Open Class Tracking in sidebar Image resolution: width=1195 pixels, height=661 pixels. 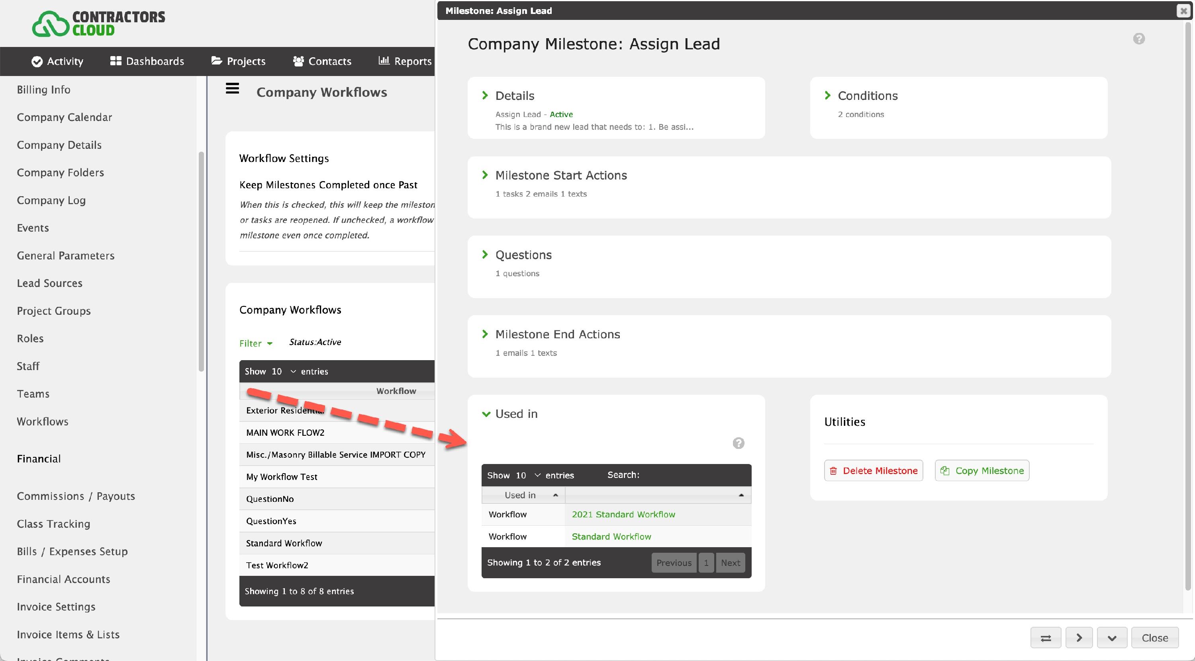(53, 524)
